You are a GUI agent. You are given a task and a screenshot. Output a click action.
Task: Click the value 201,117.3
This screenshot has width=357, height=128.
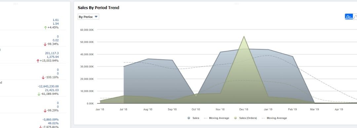[52, 53]
